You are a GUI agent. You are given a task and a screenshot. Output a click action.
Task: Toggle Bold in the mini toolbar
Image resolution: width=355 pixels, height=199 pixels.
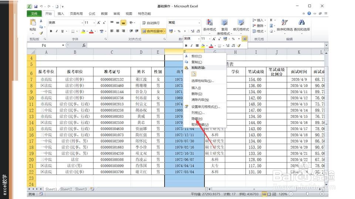click(186, 46)
